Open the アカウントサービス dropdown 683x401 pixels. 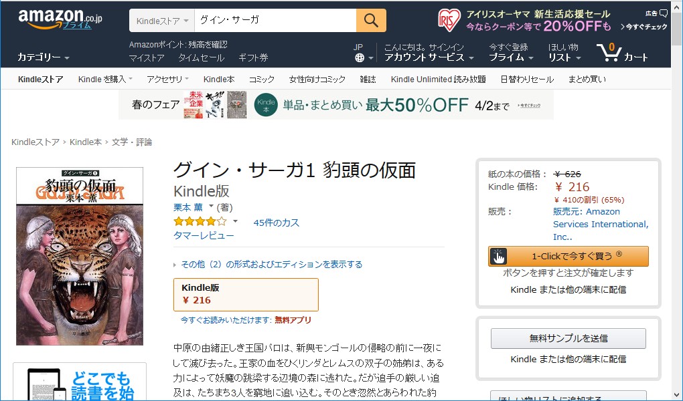(429, 57)
